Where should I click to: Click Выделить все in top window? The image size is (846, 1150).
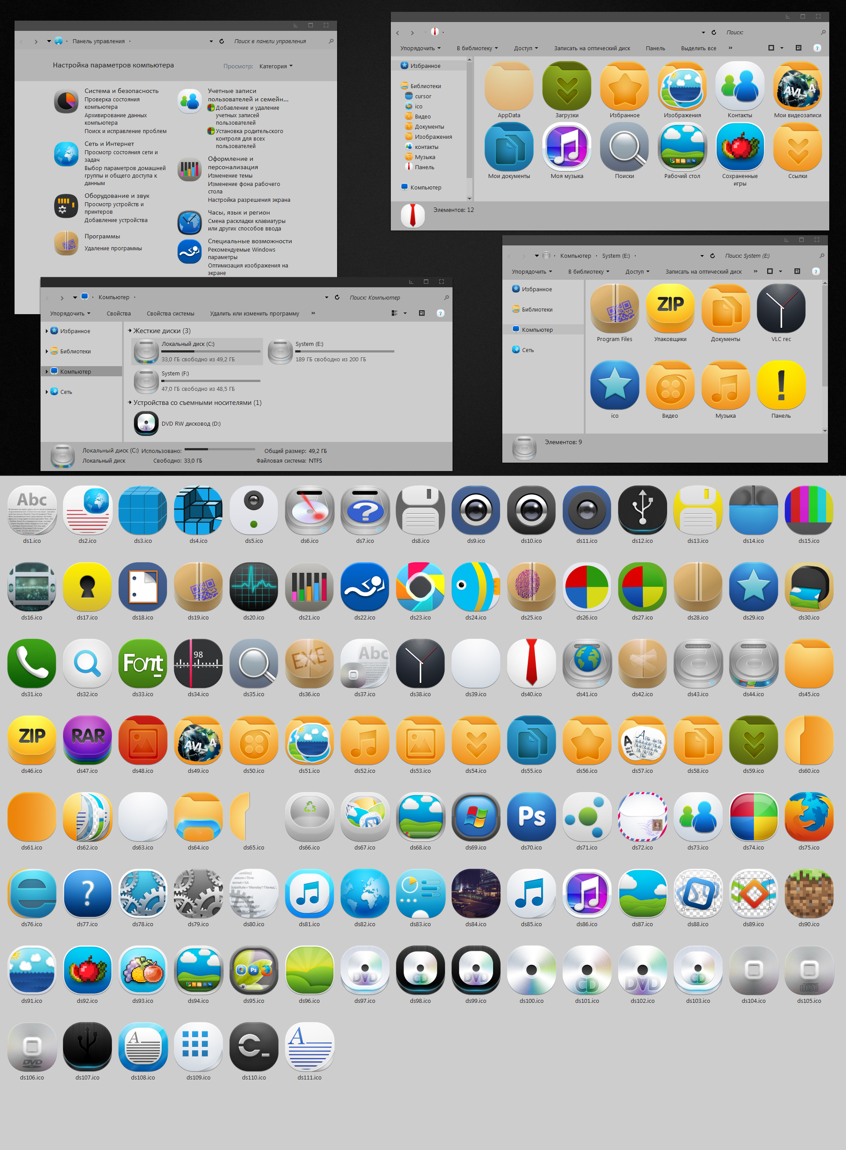[x=698, y=48]
